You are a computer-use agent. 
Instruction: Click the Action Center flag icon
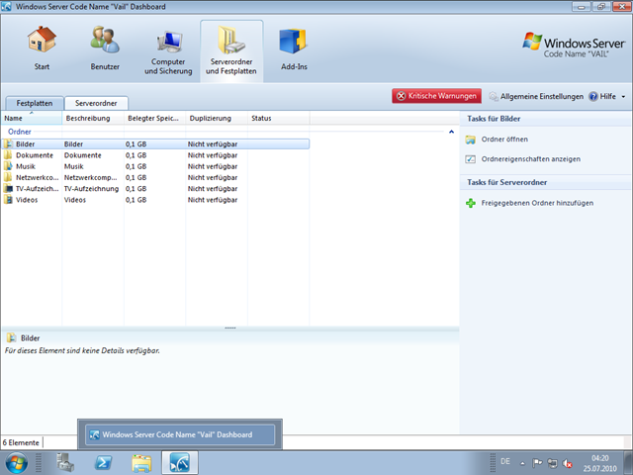point(537,463)
